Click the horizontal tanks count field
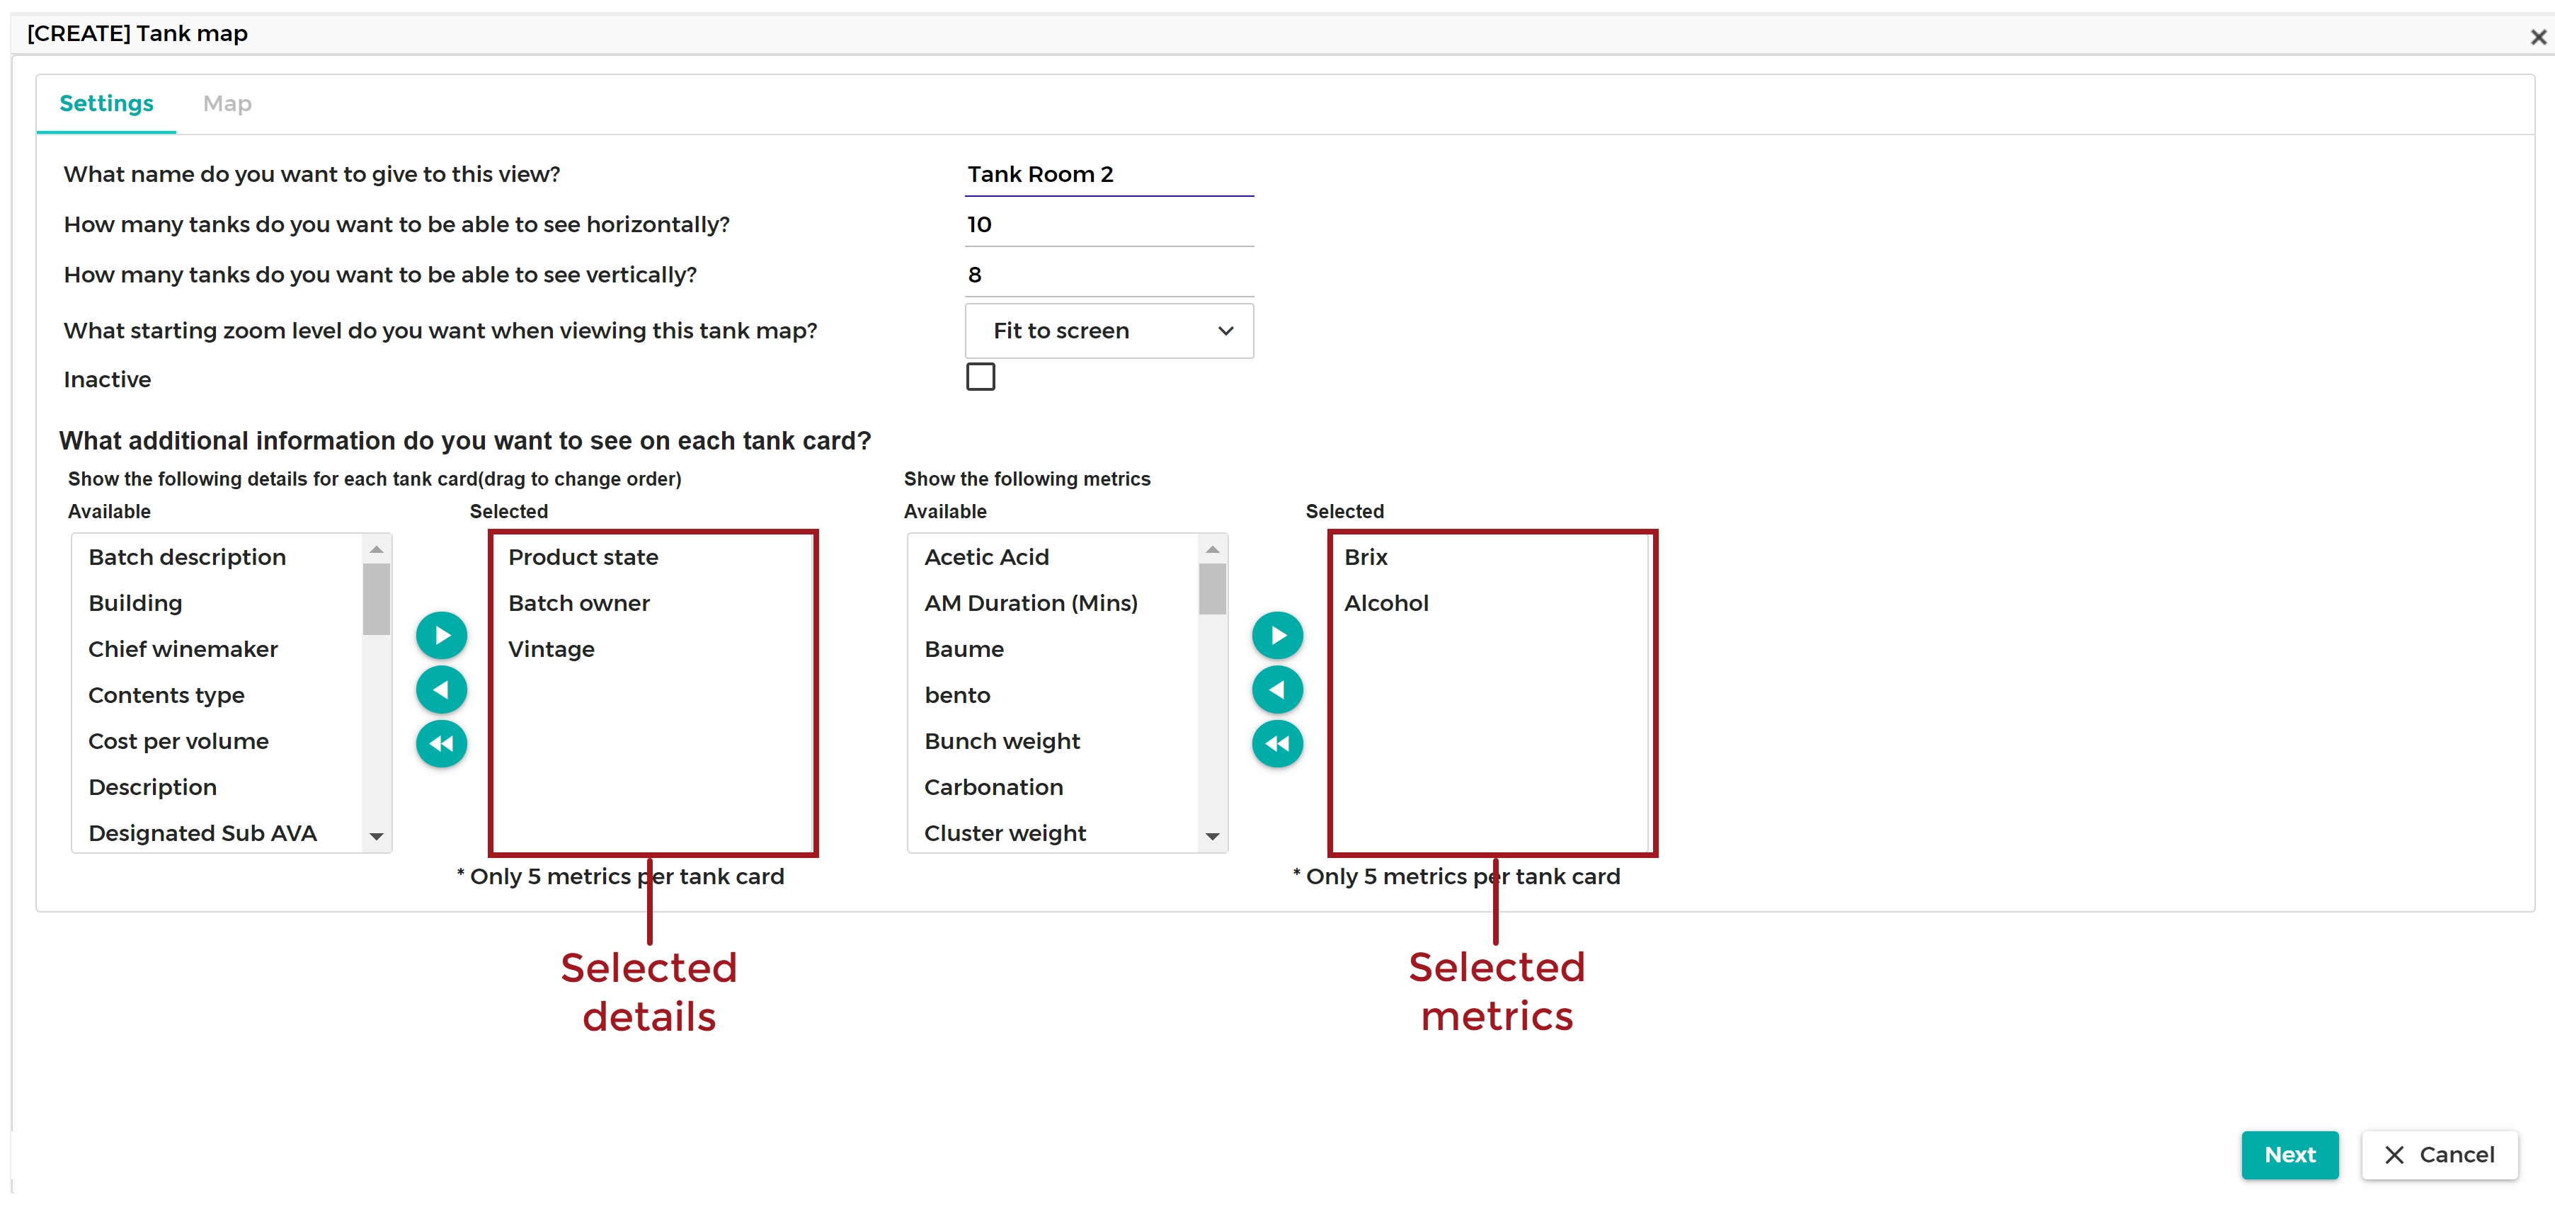2555x1207 pixels. pyautogui.click(x=1109, y=225)
